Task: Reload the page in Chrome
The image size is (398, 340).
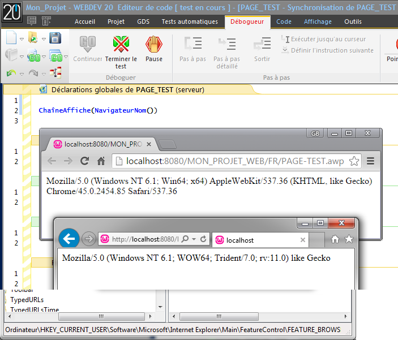Action: pyautogui.click(x=84, y=161)
